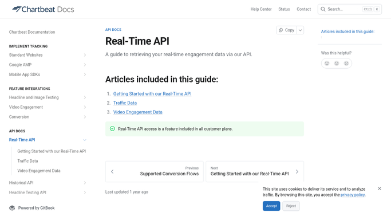
Task: Open the Help Center menu link
Action: tap(261, 9)
